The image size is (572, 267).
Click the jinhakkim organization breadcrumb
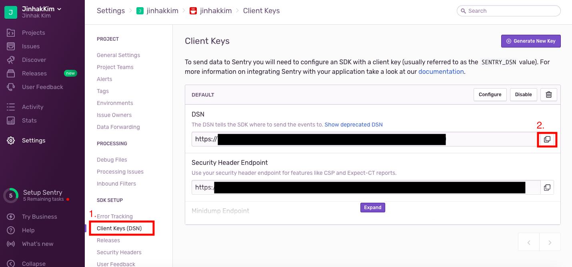[157, 11]
